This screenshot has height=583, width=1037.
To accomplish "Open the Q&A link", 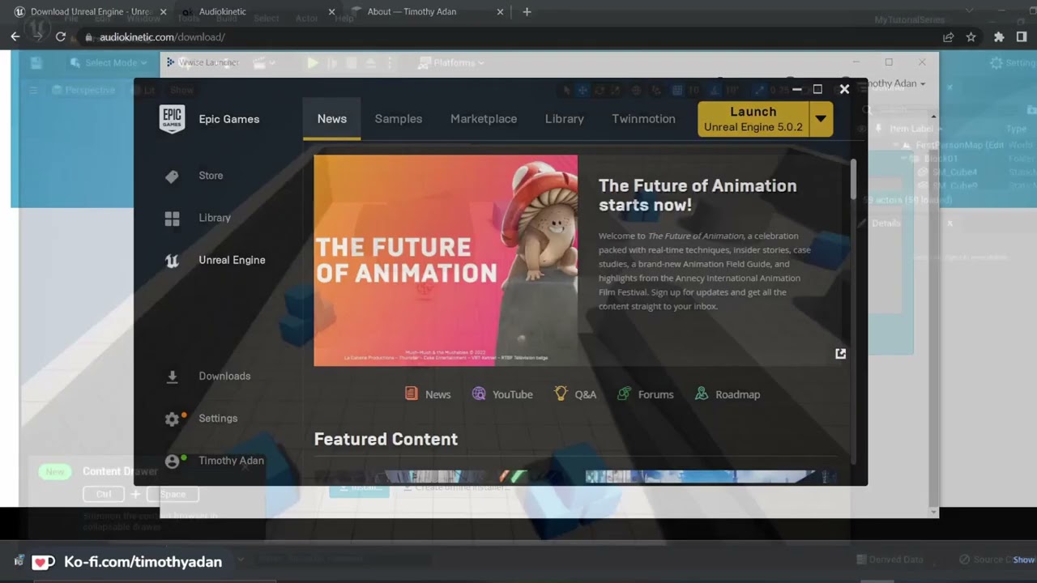I will click(x=575, y=394).
